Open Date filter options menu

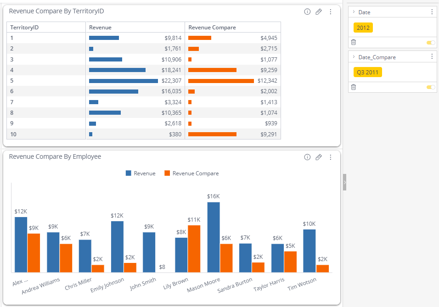[x=432, y=12]
